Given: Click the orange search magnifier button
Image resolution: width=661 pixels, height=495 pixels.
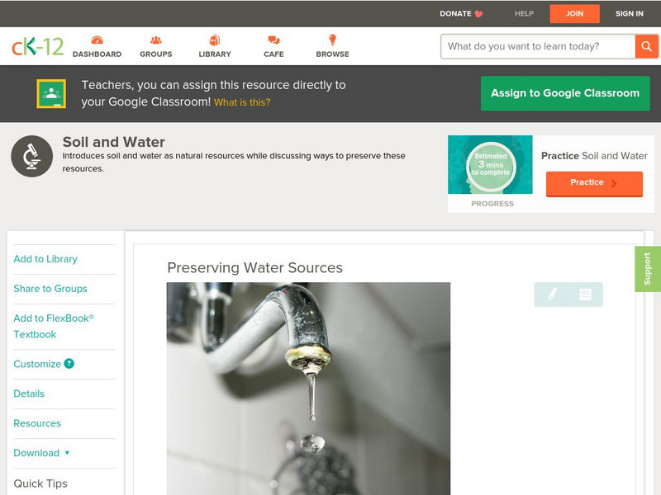Looking at the screenshot, I should click(x=646, y=46).
